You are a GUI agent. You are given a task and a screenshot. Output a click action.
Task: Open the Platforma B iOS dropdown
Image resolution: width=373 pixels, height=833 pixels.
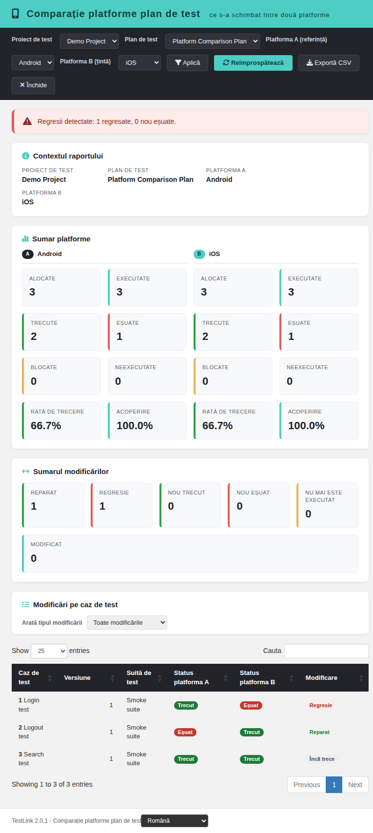tap(139, 63)
